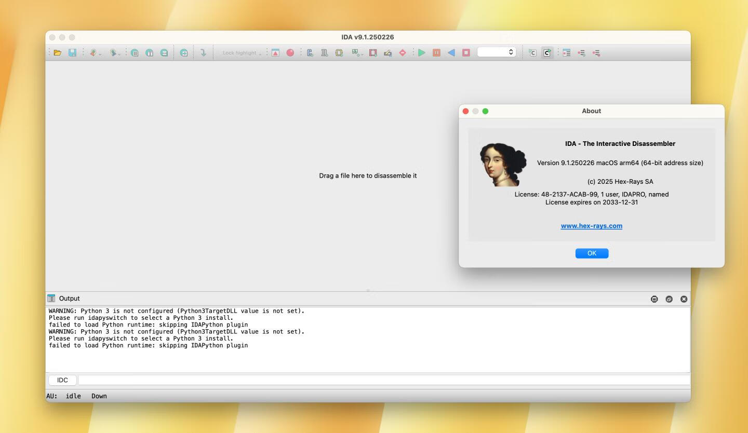Close the Output panel with its X icon
This screenshot has height=433, width=748.
(x=684, y=299)
